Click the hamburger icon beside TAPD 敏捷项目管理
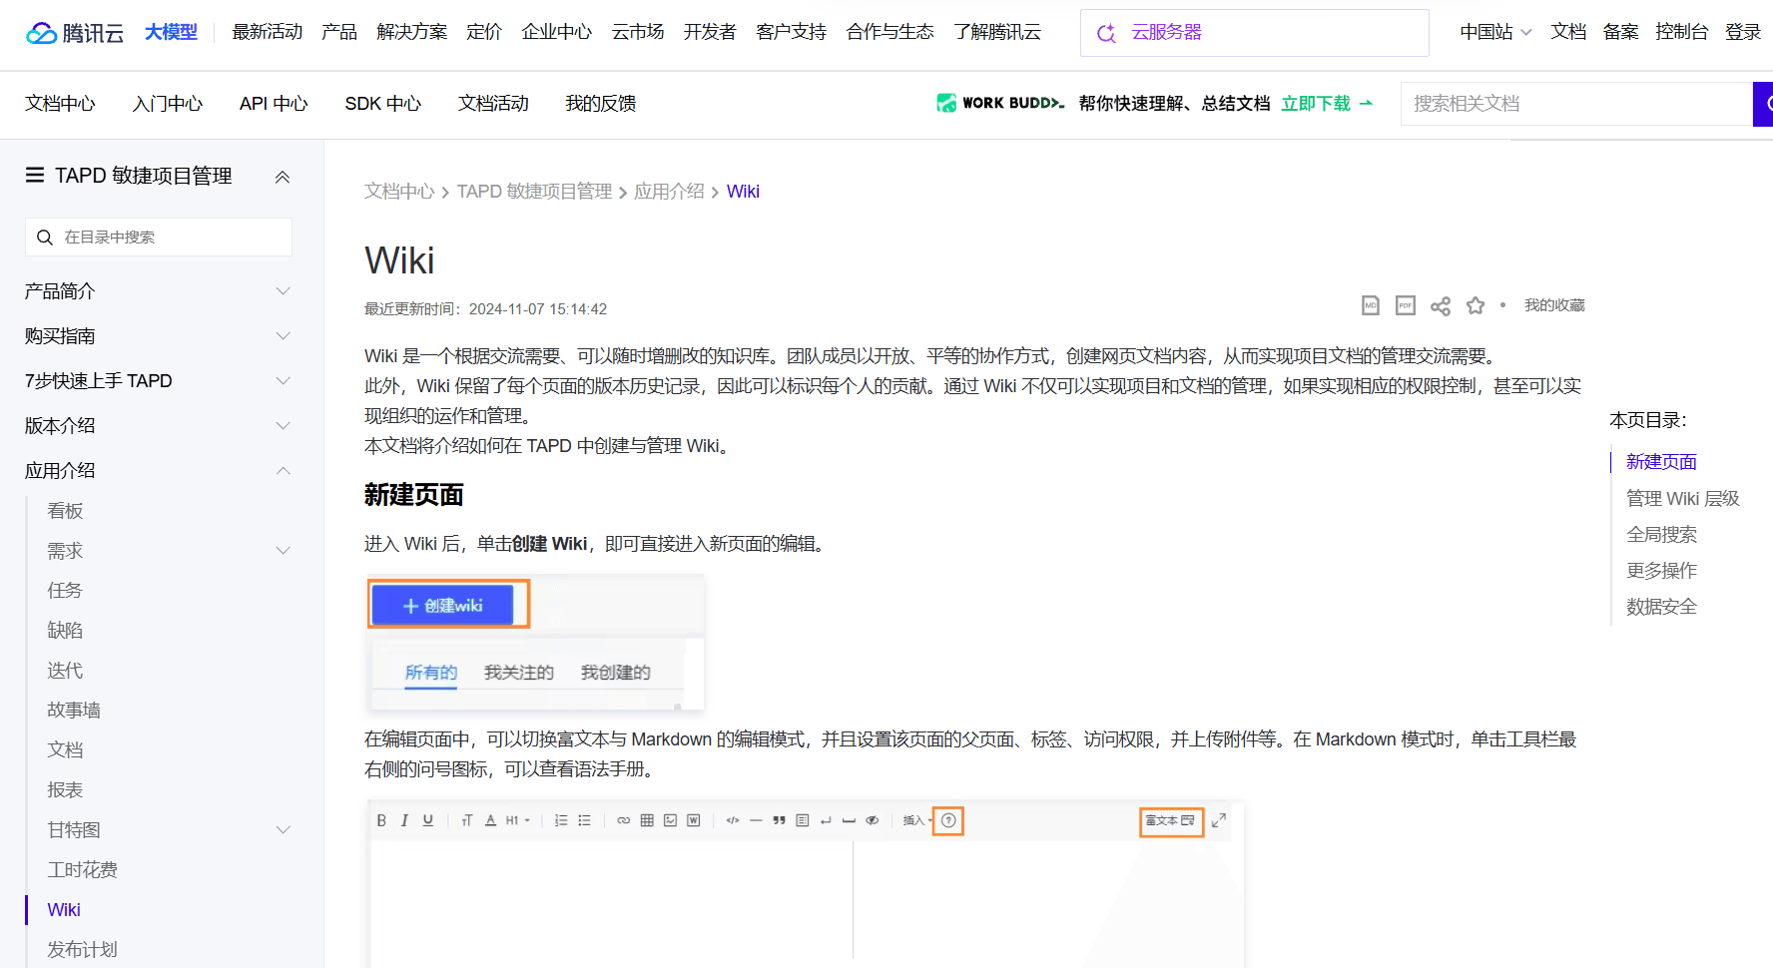 point(35,176)
